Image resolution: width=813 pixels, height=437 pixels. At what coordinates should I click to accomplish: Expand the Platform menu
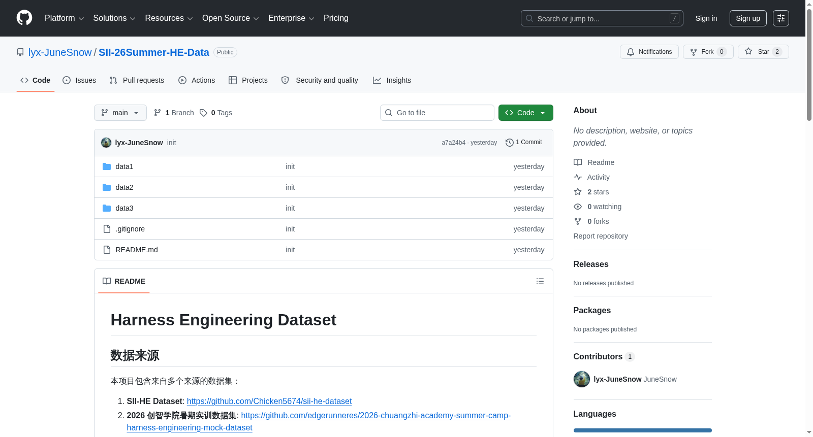pos(65,18)
